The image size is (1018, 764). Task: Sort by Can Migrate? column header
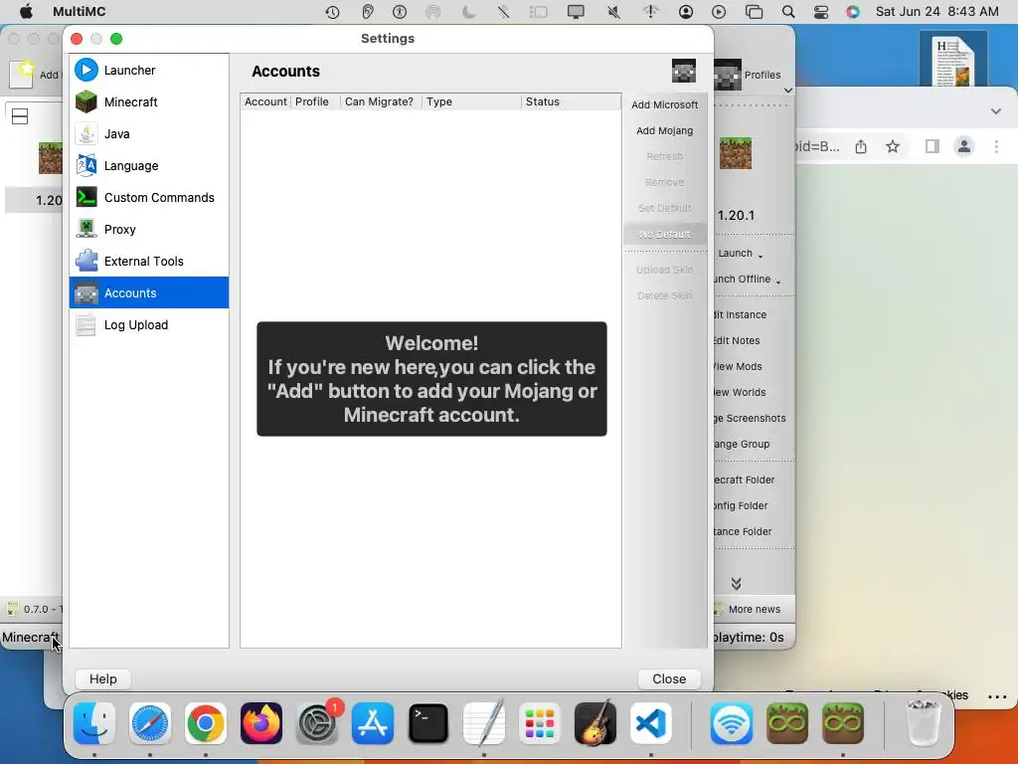point(381,102)
